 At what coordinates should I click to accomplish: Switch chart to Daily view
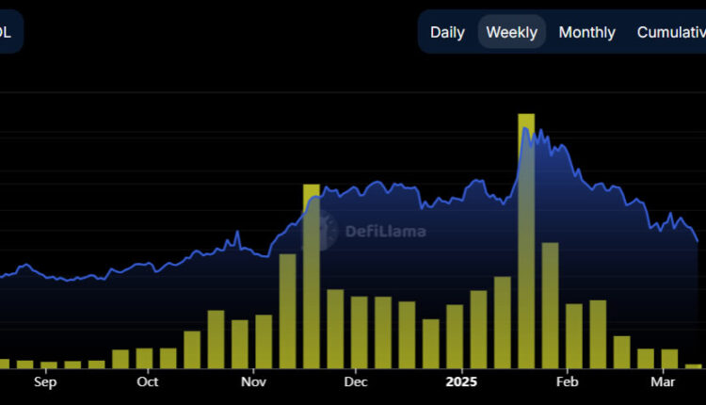[447, 32]
